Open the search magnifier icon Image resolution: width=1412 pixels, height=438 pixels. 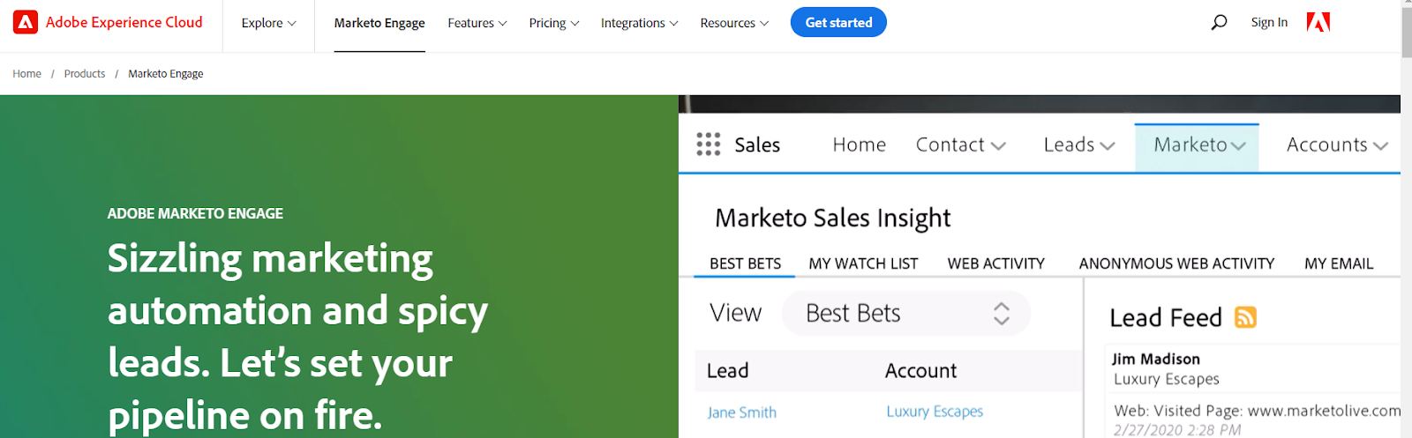tap(1219, 23)
